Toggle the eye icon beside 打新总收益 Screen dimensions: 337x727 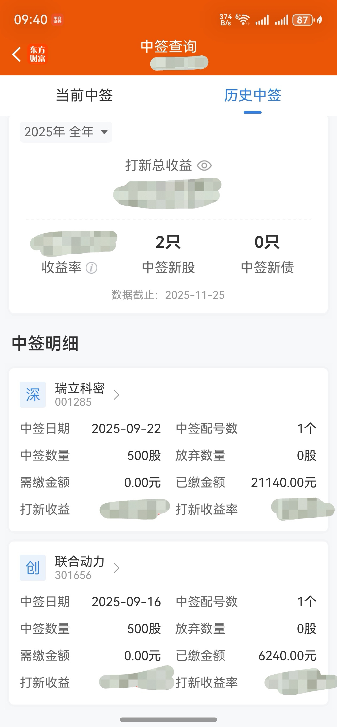[204, 166]
